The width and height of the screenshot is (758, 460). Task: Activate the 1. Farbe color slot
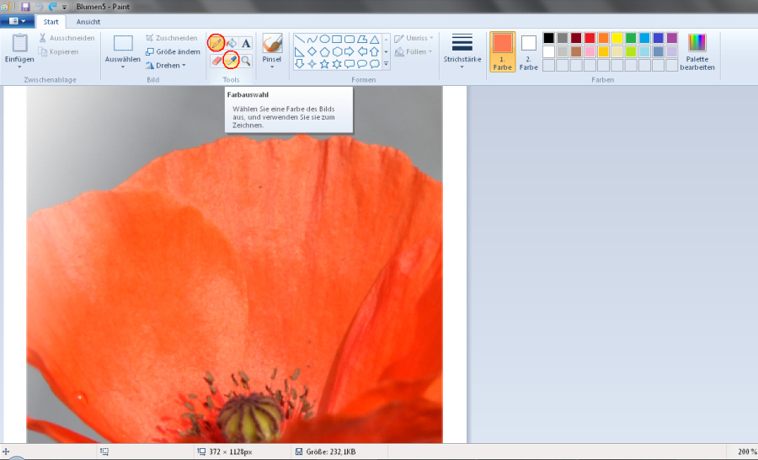click(x=503, y=52)
